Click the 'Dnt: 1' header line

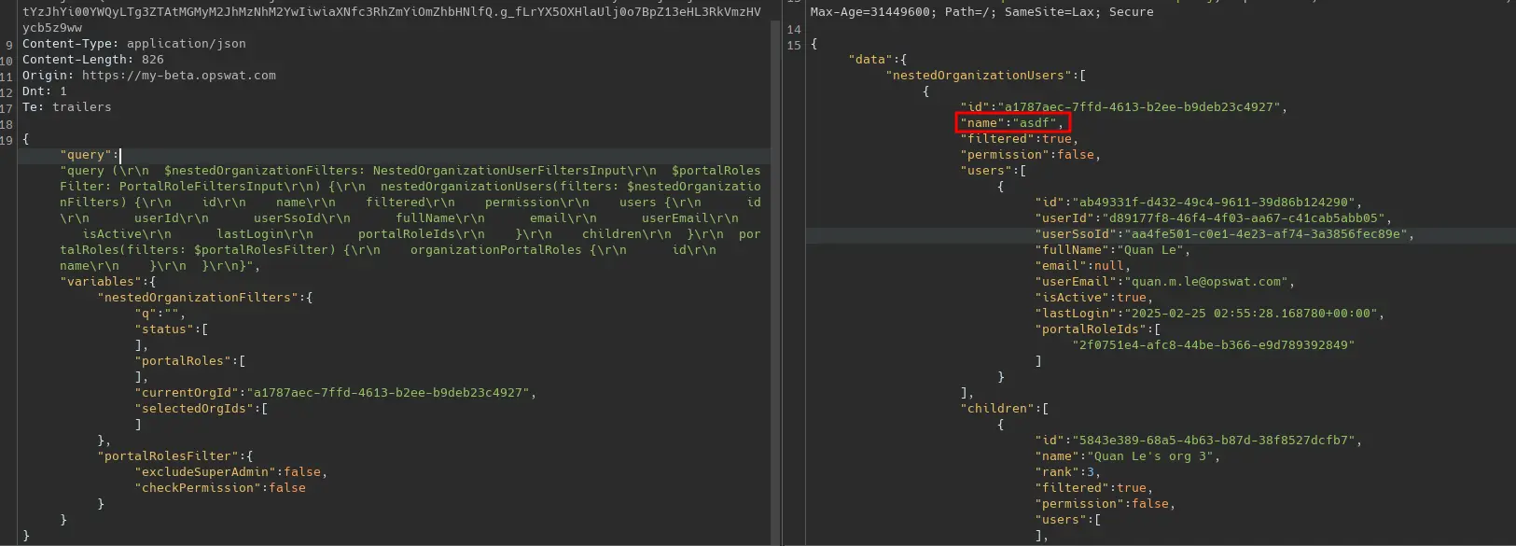[45, 91]
